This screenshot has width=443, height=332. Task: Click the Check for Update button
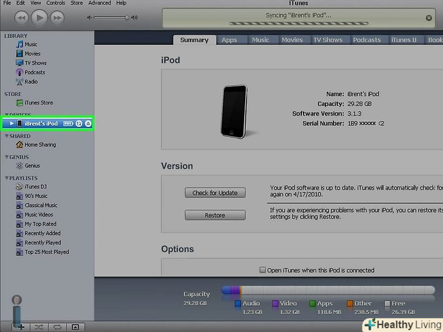coord(215,193)
